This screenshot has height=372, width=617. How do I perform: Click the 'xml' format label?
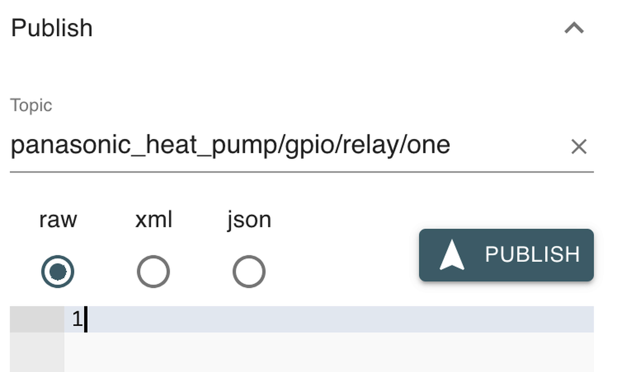tap(154, 220)
